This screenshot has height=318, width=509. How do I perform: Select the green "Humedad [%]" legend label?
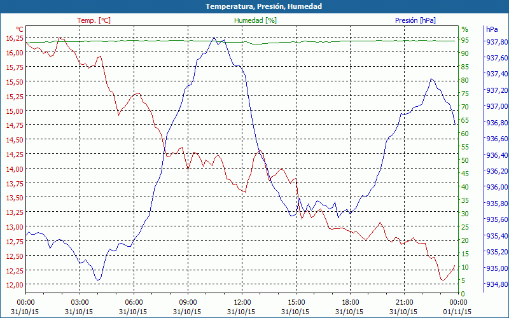(256, 20)
